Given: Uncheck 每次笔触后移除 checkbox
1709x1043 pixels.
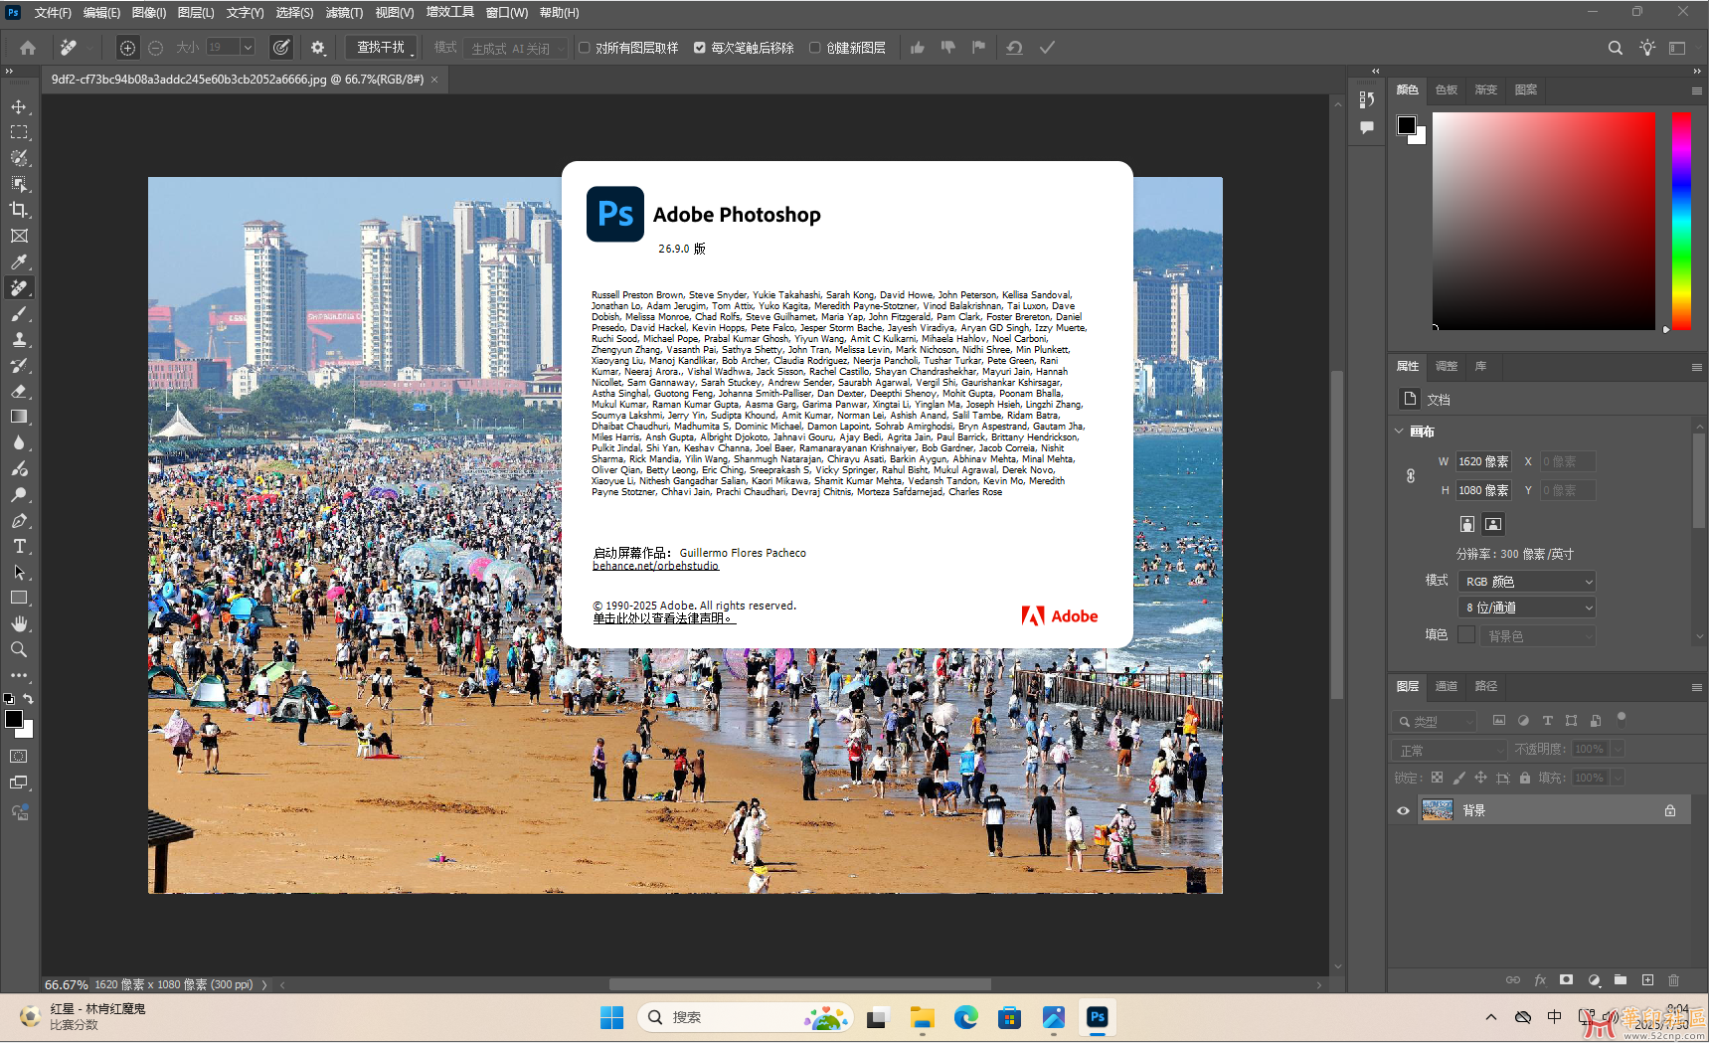Looking at the screenshot, I should 700,48.
